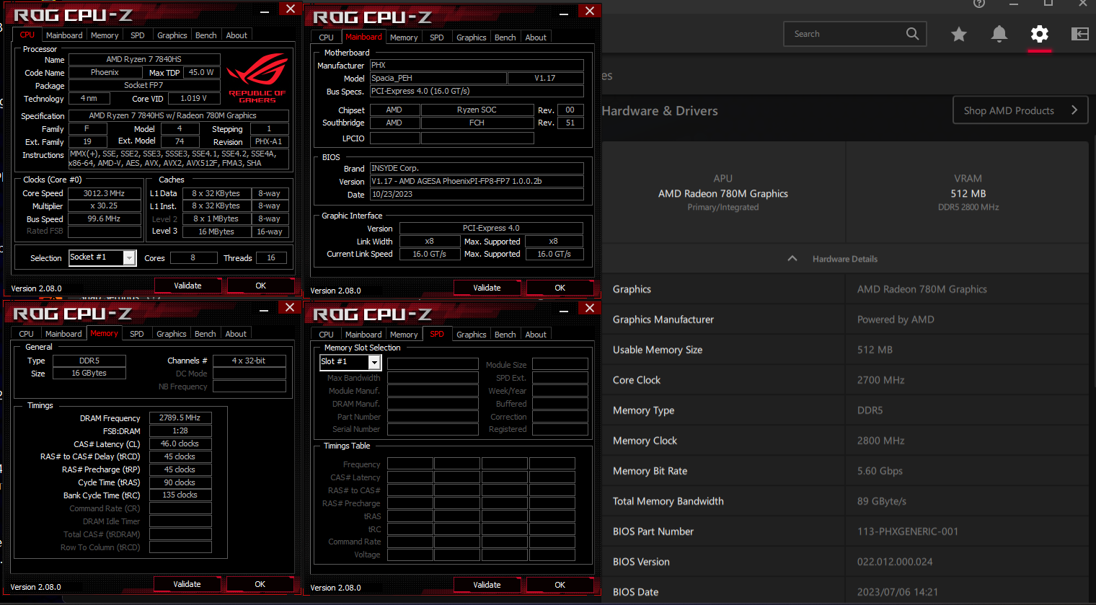Click the Republic of Gamers logo
This screenshot has width=1096, height=605.
click(x=257, y=78)
